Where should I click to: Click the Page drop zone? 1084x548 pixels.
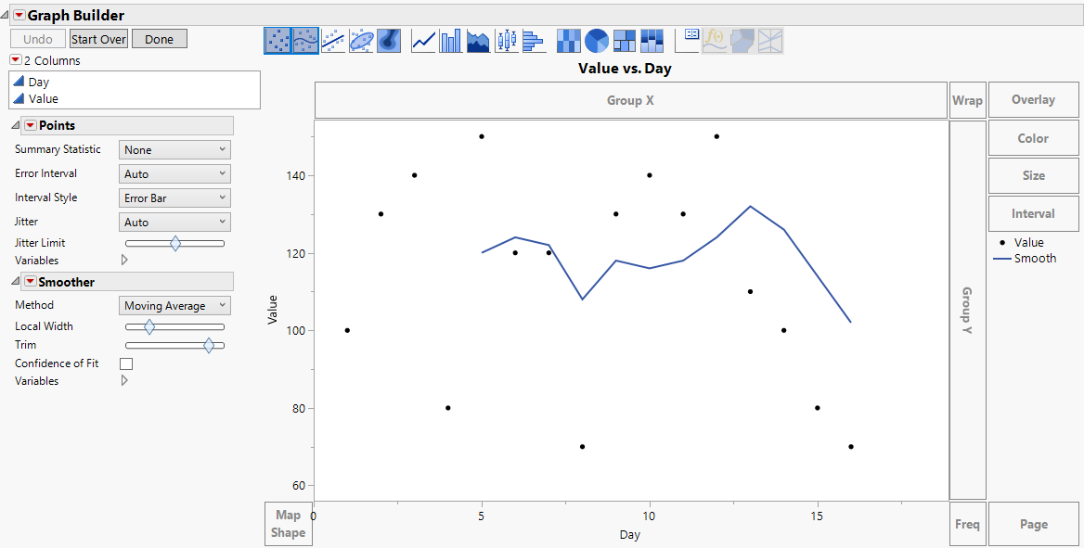(x=1034, y=524)
